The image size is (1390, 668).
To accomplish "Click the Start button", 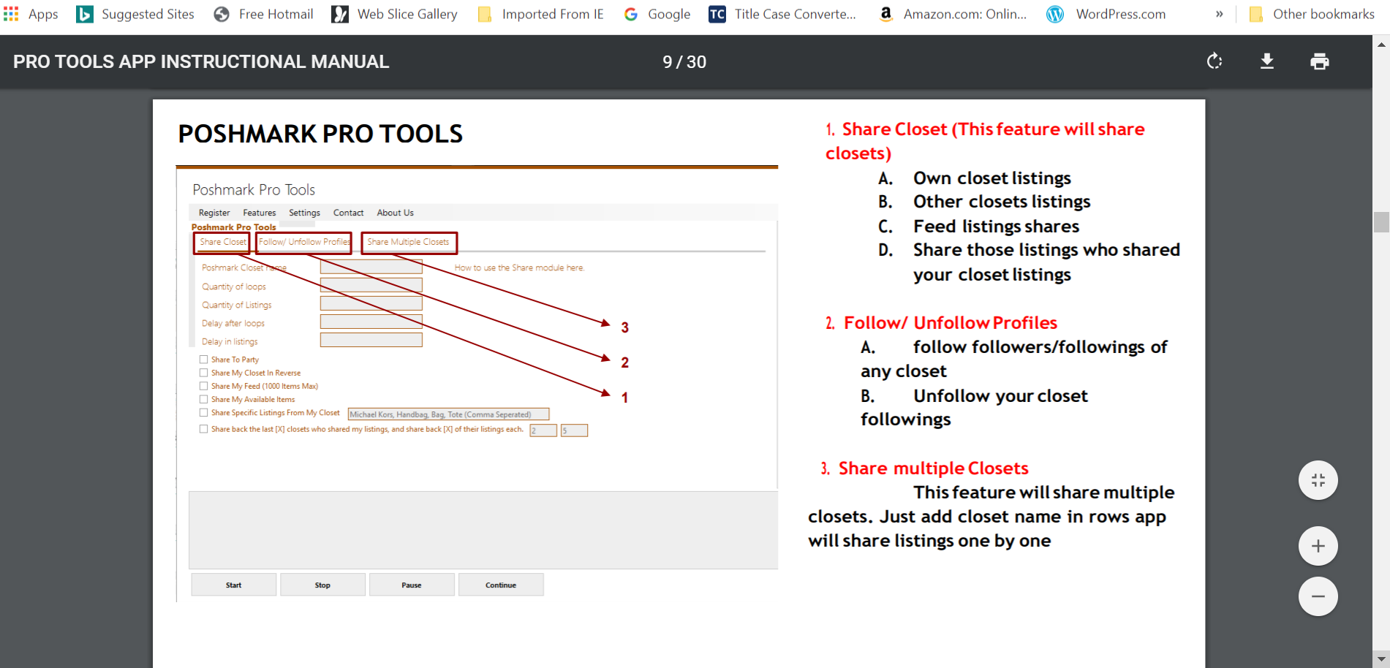I will 234,585.
